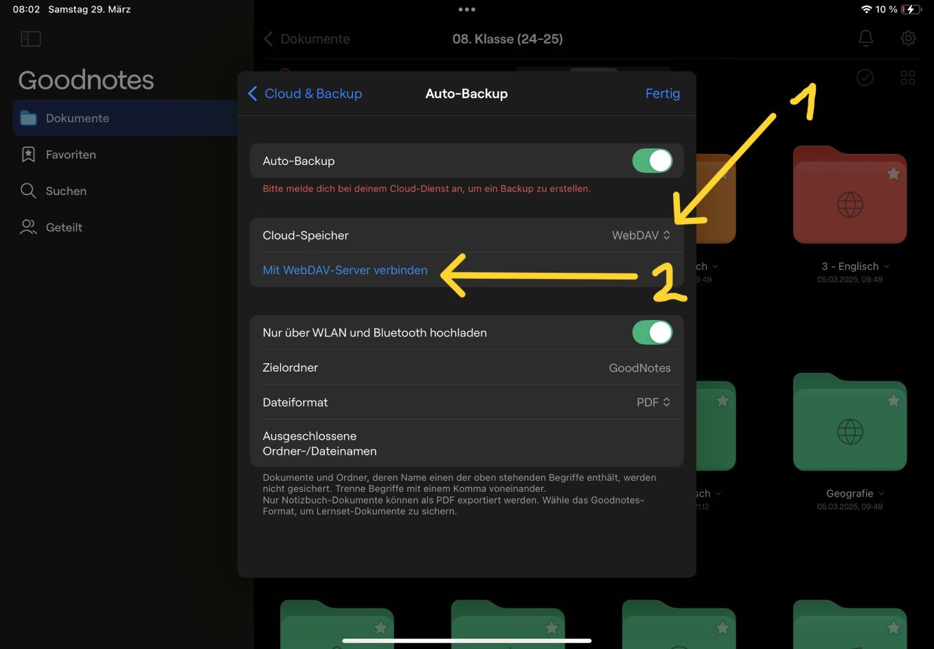Toggle Nur über WLAN und Bluetooth hochladen

coord(652,332)
